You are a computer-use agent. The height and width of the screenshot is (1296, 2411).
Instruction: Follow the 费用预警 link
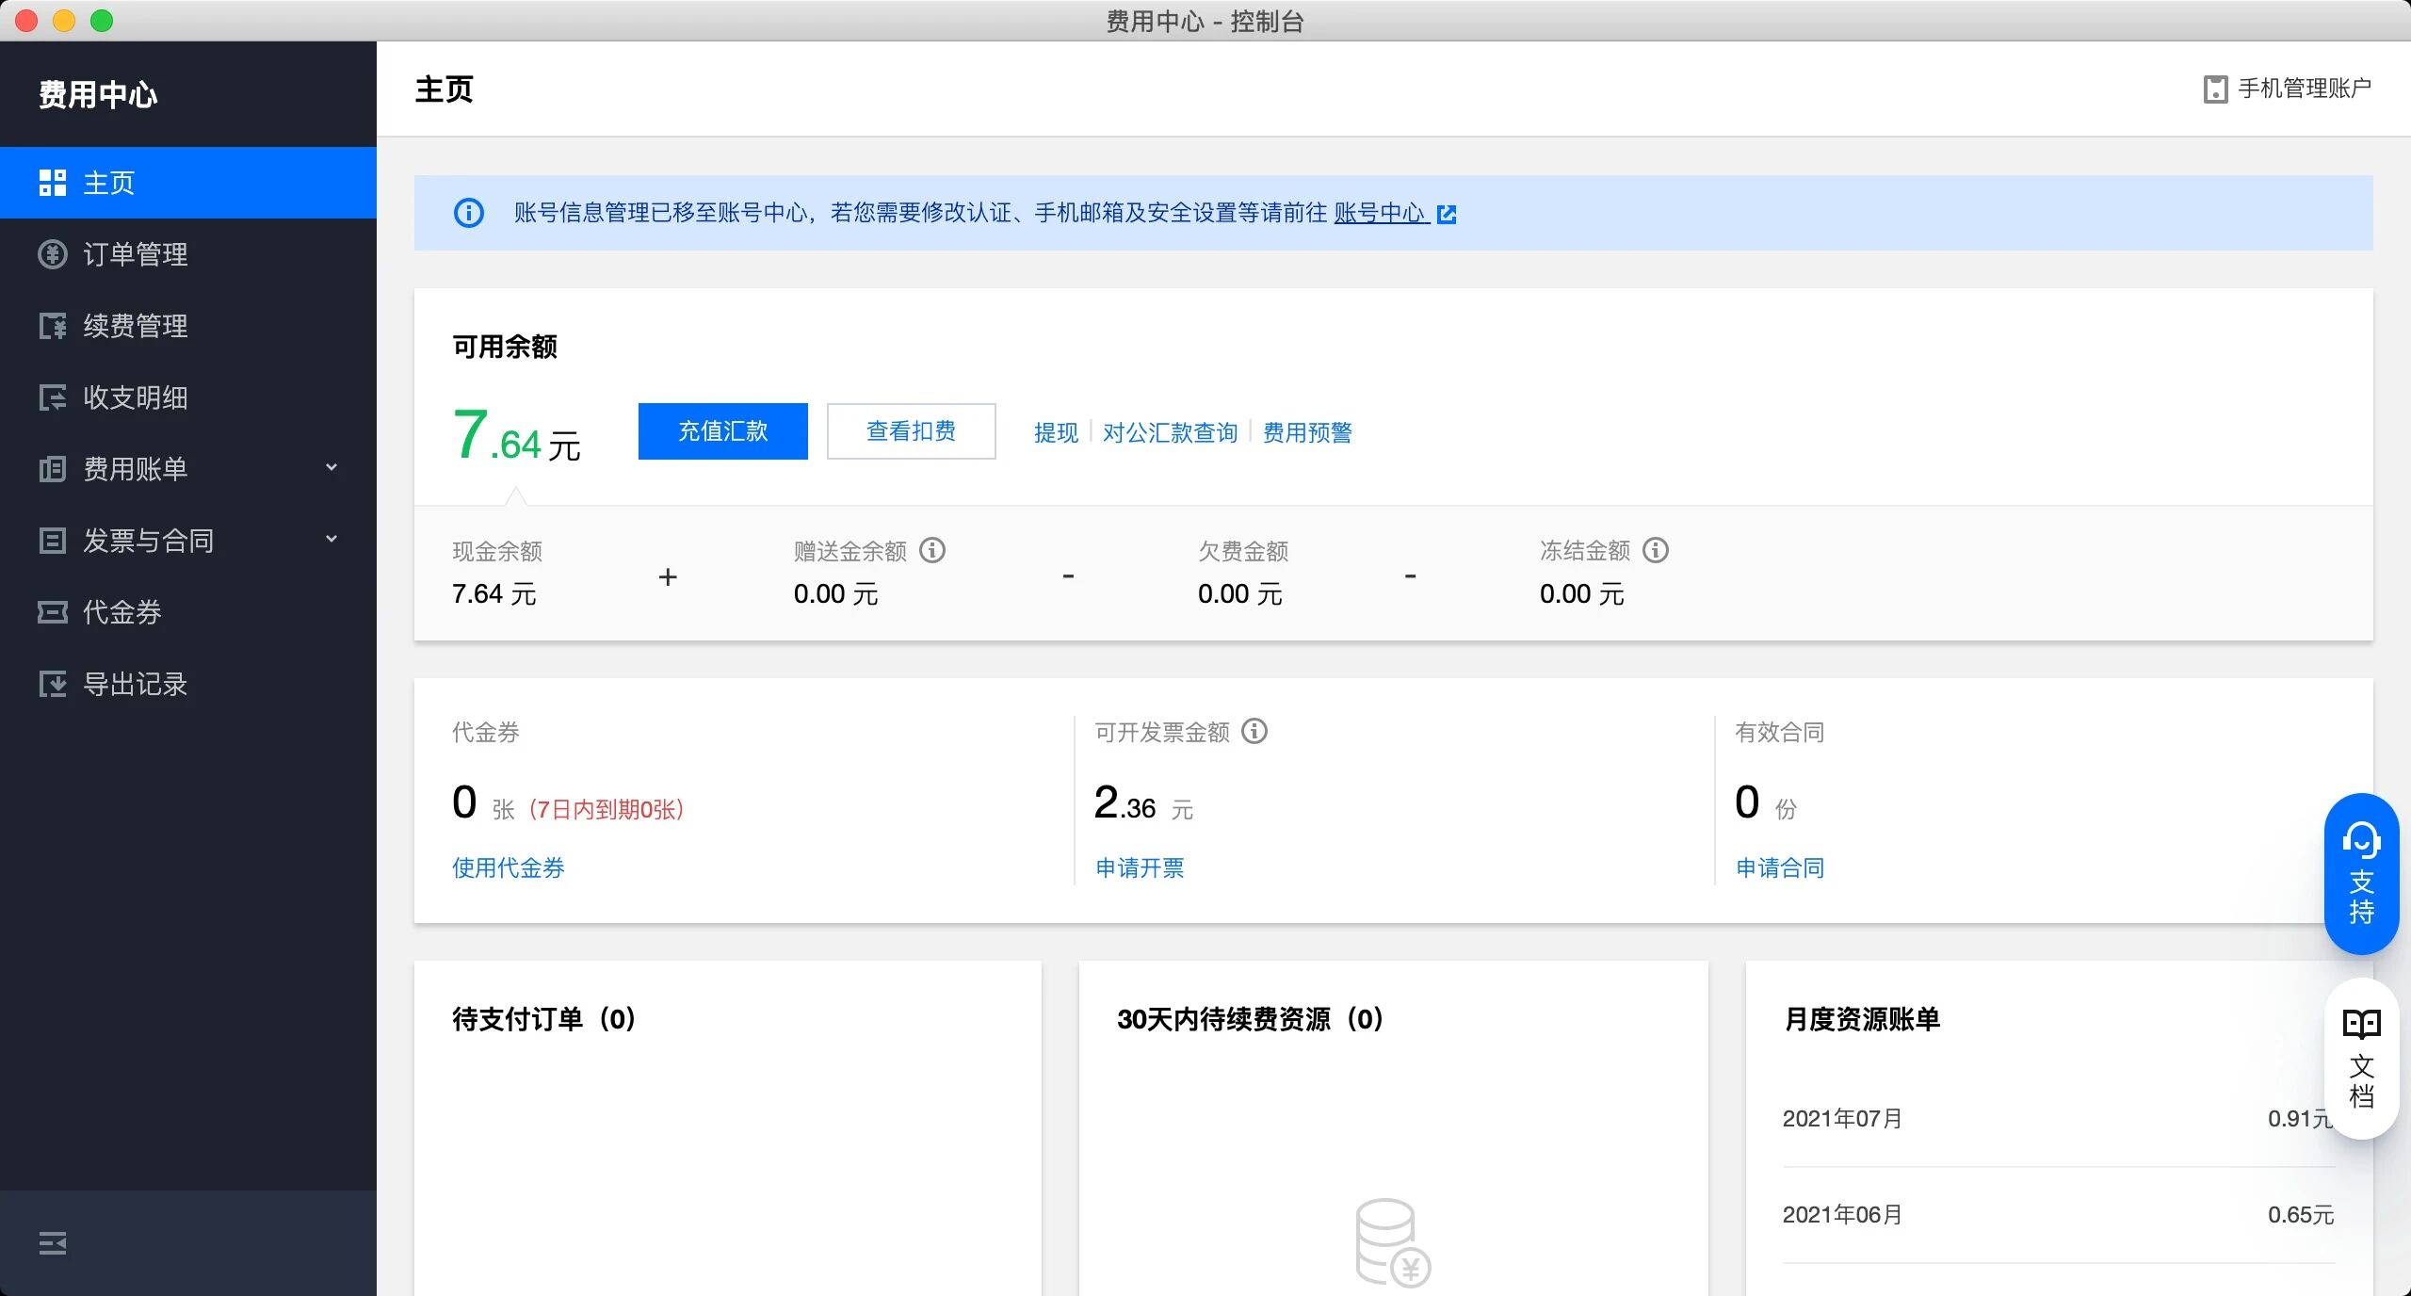[x=1307, y=432]
